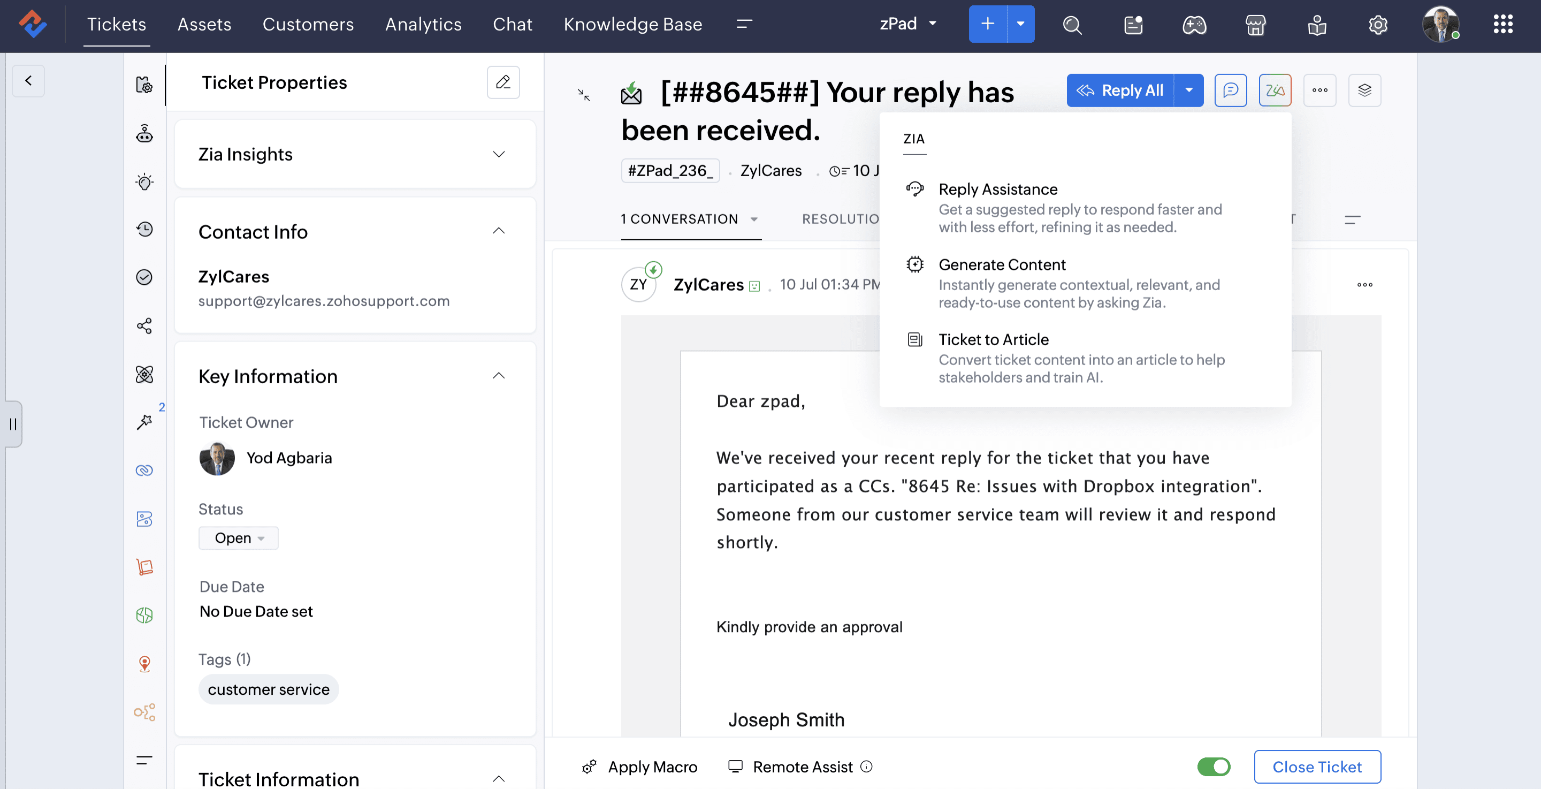
Task: Open ticket more actions ellipsis
Action: click(1319, 90)
